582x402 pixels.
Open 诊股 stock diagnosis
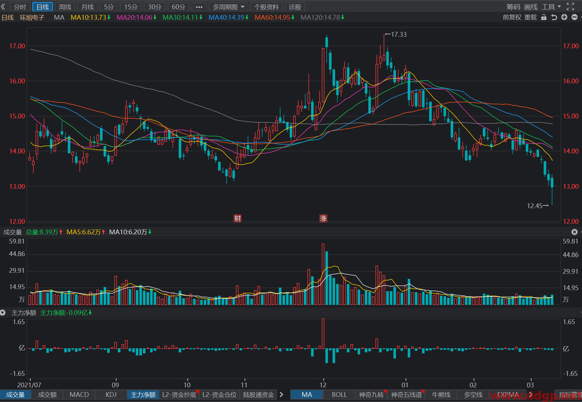[295, 7]
